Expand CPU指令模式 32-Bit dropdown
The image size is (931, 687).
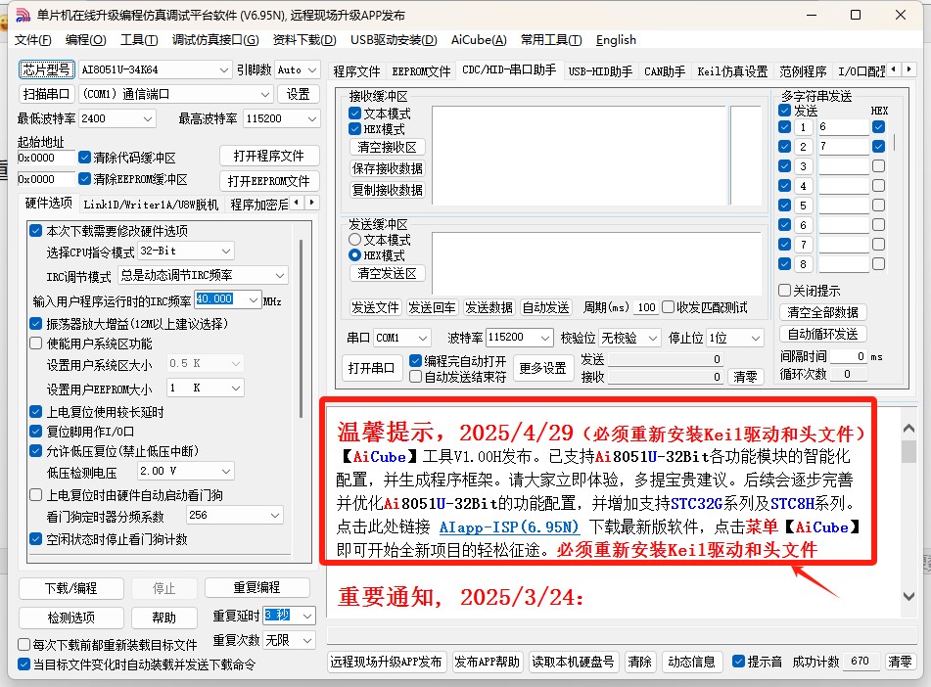point(226,251)
